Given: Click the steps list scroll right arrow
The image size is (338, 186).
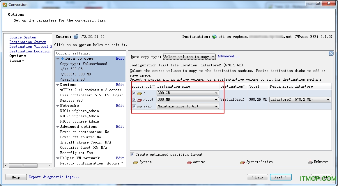Looking at the screenshot, I should (49, 166).
